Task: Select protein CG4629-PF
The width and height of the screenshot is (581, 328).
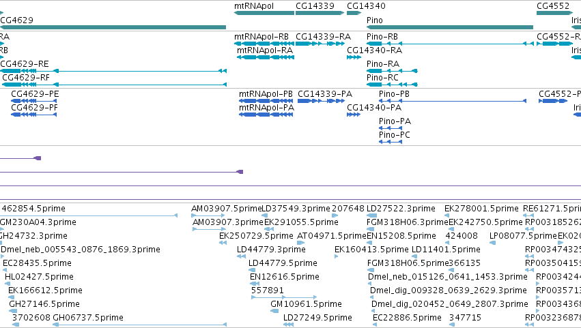Action: [34, 108]
